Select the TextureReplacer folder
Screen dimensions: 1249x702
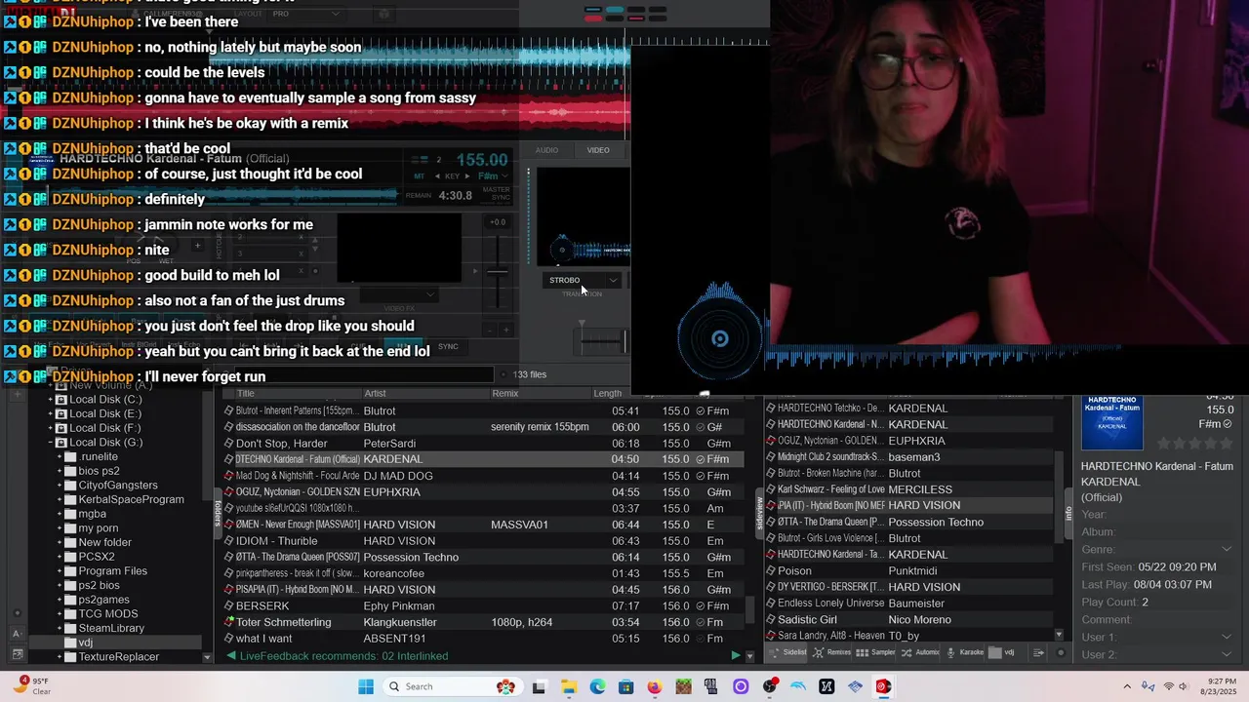point(119,657)
